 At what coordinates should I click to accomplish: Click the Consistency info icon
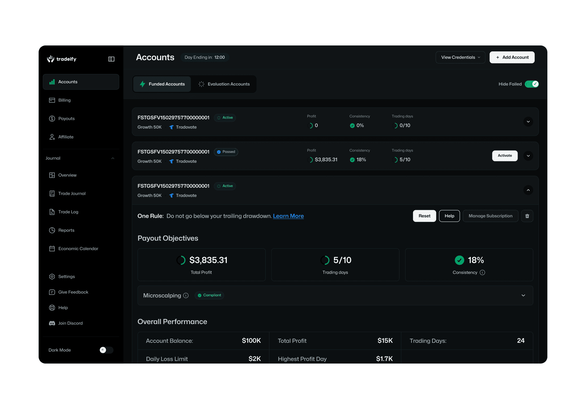click(x=482, y=272)
